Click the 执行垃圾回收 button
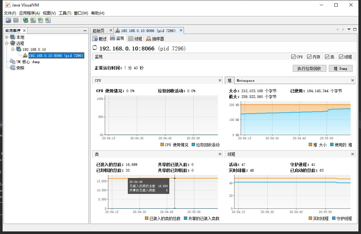Screen dimensions: 361x234 pos(309,69)
